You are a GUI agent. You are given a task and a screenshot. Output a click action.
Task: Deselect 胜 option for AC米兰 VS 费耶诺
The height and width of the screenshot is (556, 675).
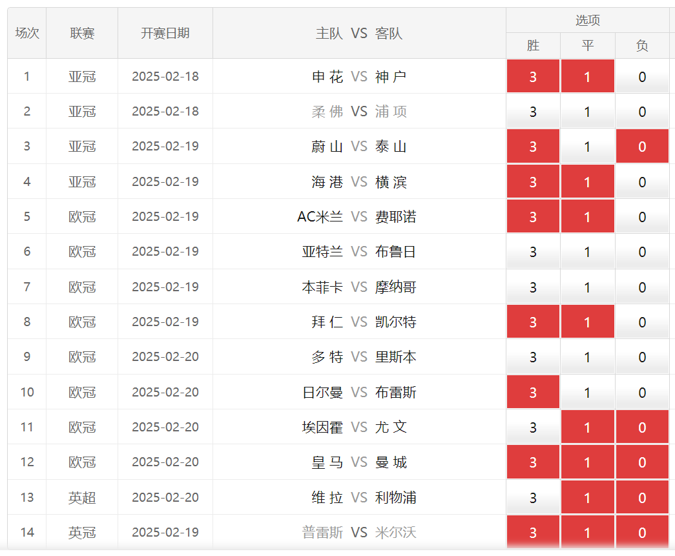533,216
